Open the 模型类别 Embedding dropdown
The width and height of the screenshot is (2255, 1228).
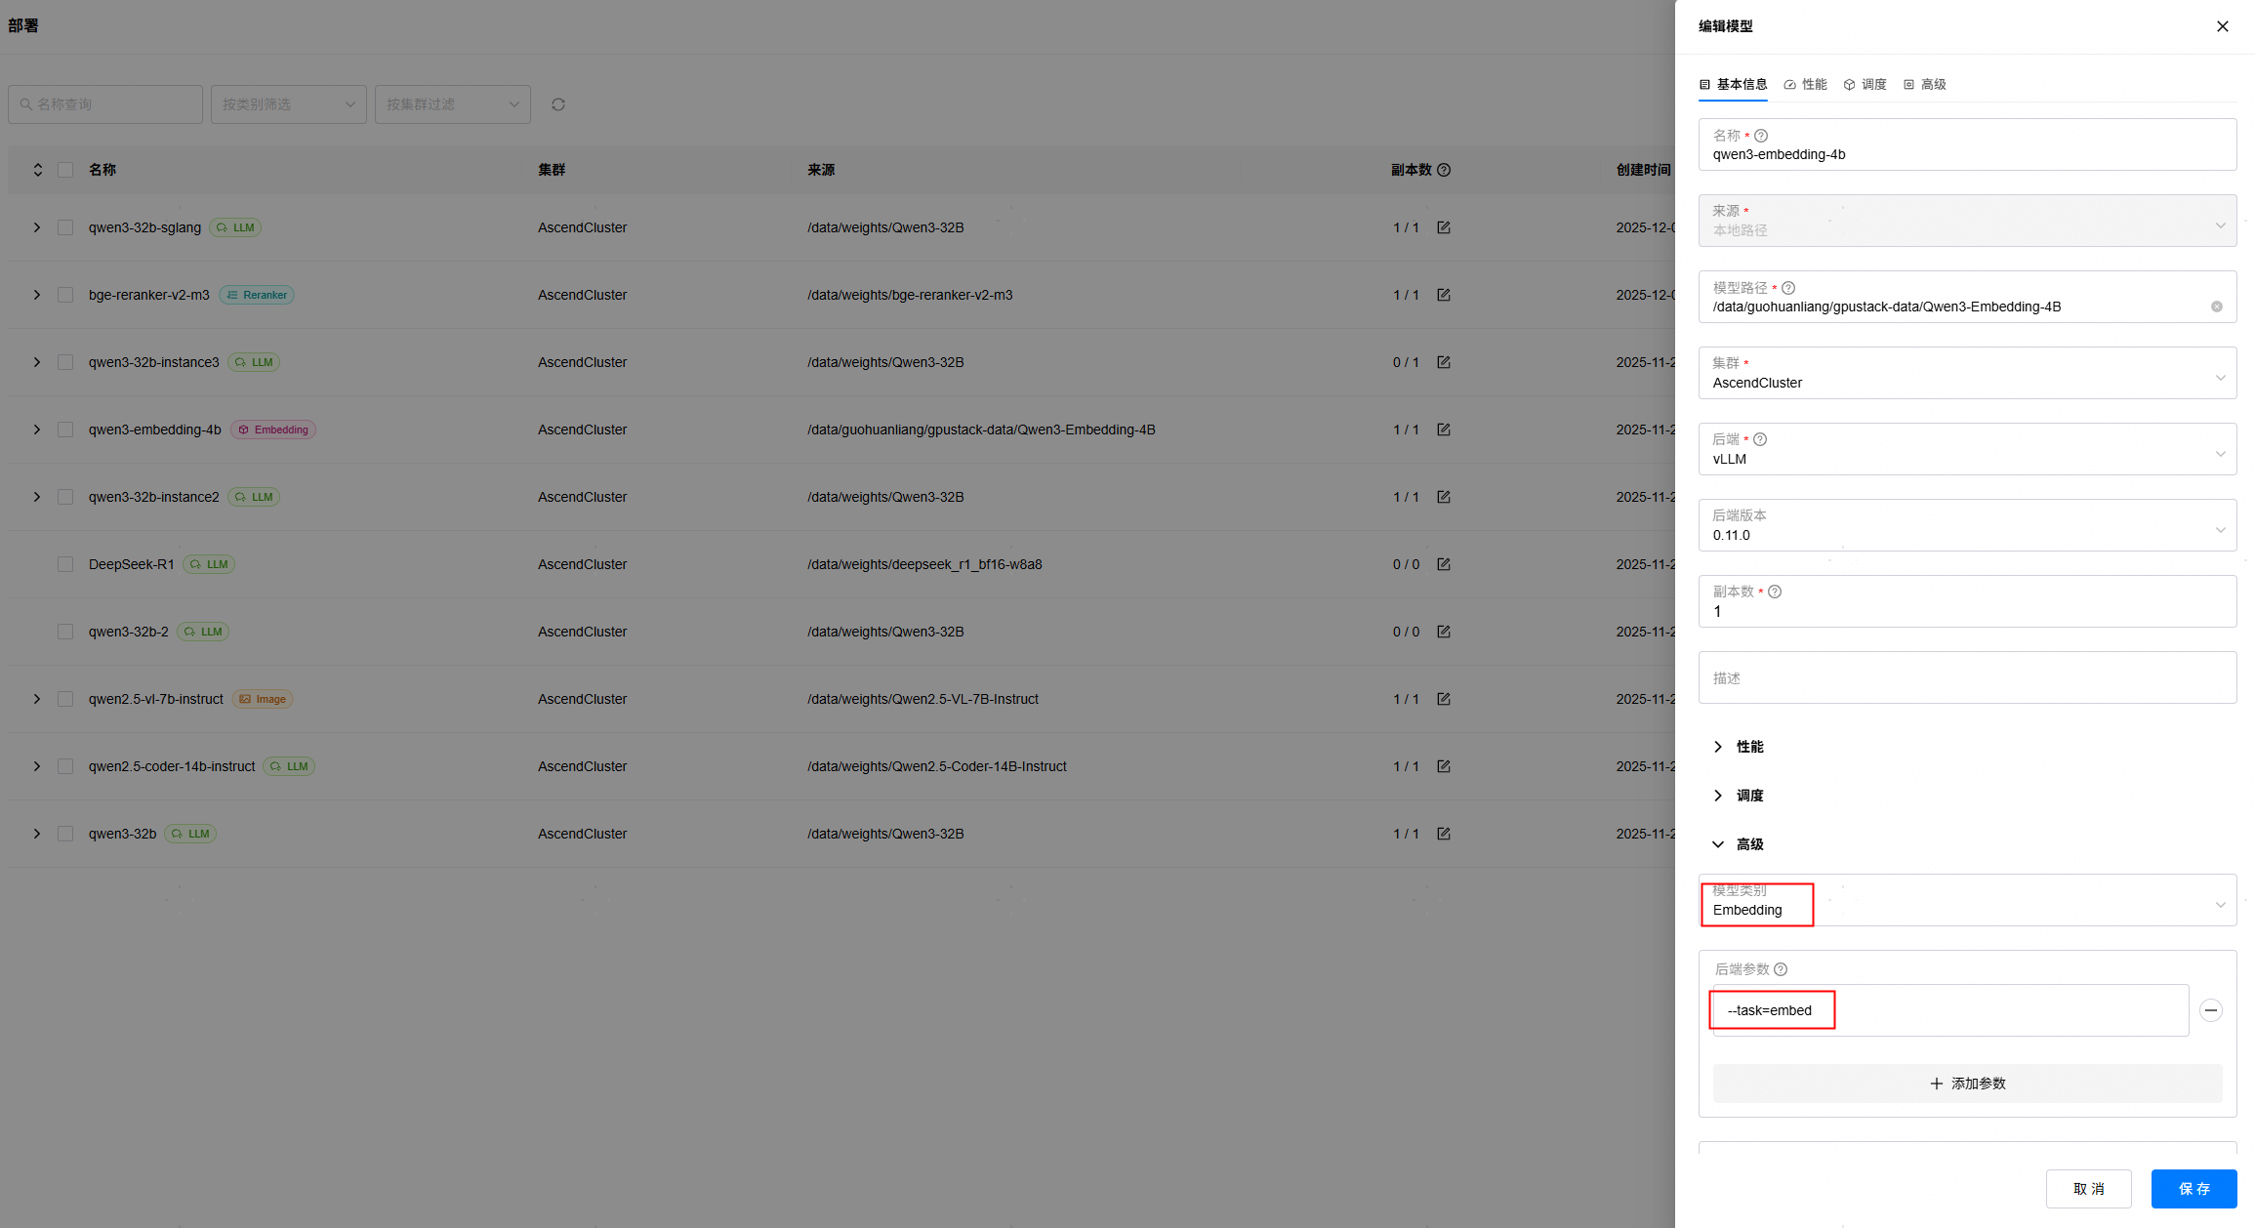(x=1967, y=900)
